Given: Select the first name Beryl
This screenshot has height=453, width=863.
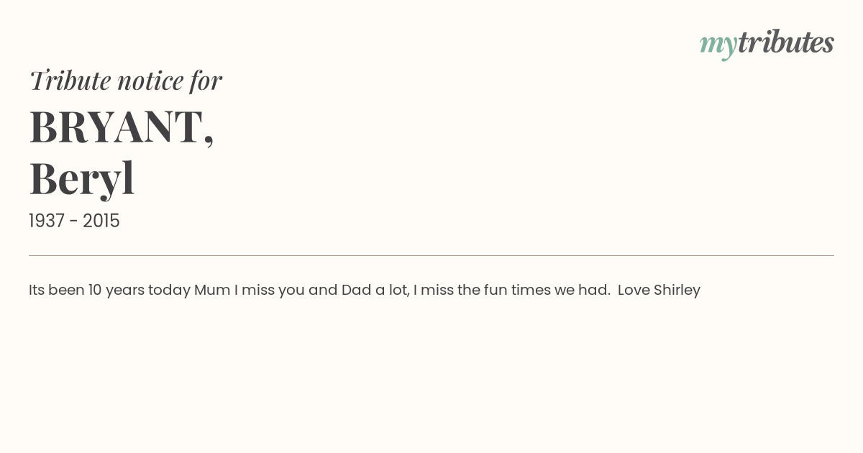Looking at the screenshot, I should tap(82, 178).
